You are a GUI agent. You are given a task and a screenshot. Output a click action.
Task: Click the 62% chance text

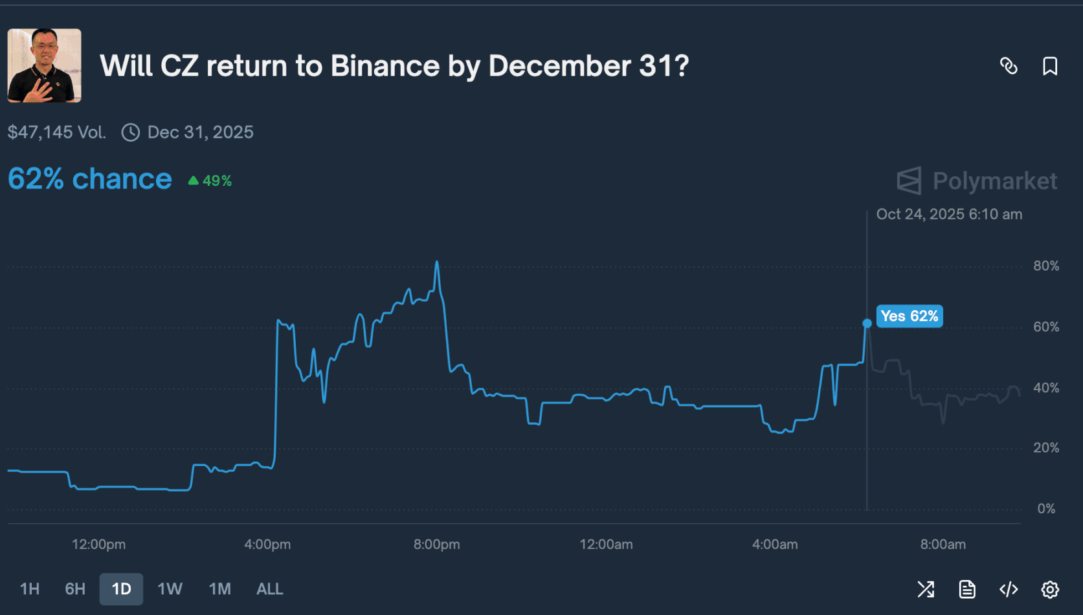90,179
